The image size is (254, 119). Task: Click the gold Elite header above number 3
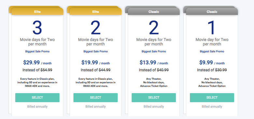coord(37,12)
